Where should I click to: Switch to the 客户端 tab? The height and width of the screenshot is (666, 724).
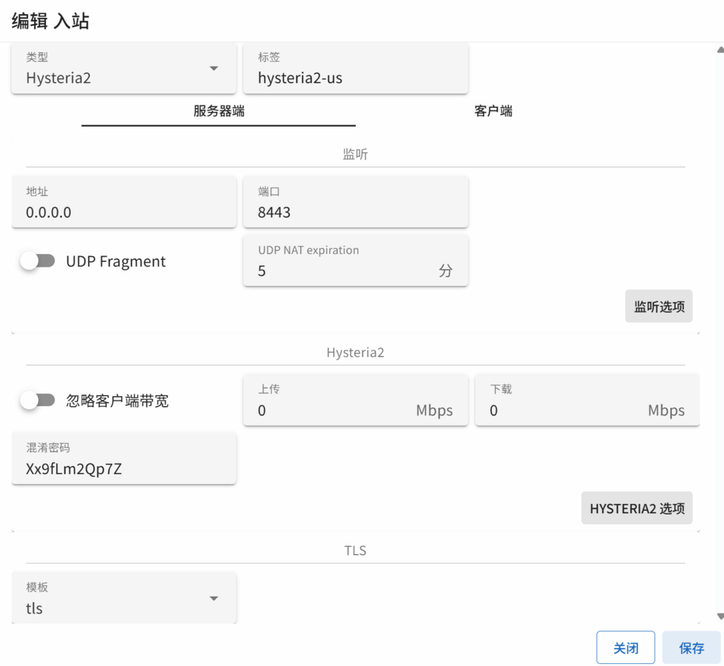493,111
